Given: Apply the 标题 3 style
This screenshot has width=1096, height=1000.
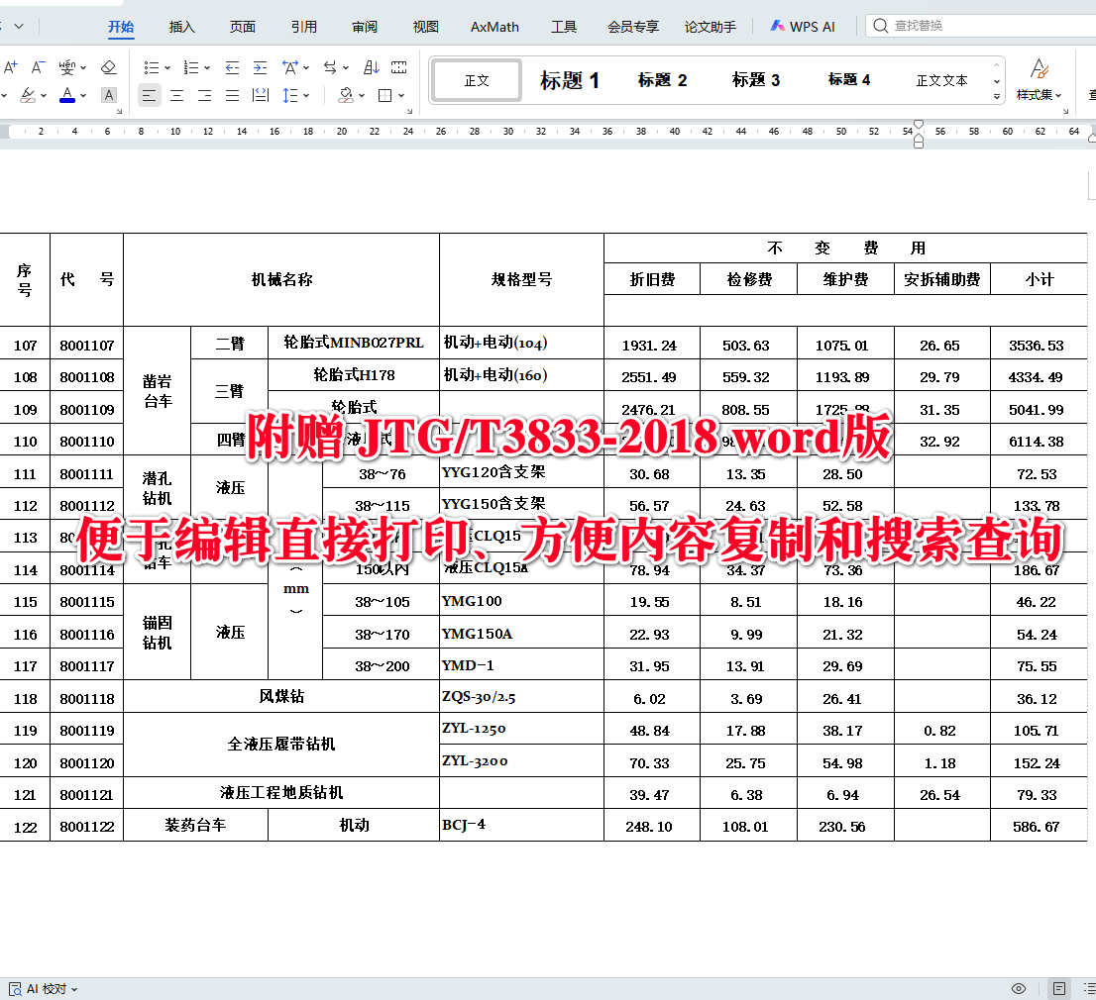Looking at the screenshot, I should (x=755, y=80).
